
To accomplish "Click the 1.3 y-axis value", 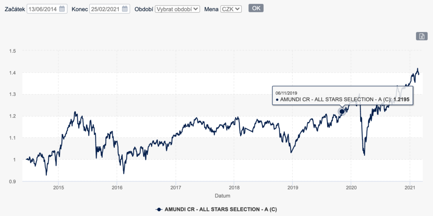I will (x=13, y=94).
